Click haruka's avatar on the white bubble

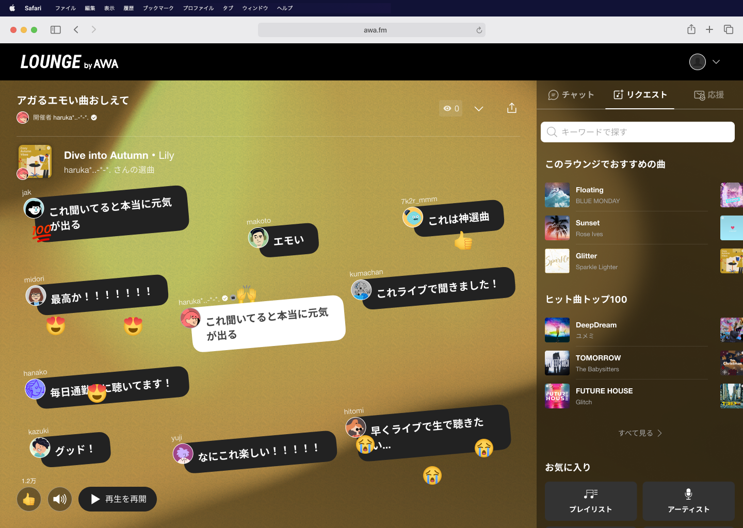tap(190, 318)
